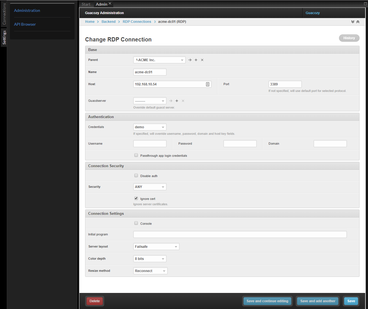Screen dimensions: 368x309
Task: Click the Domain input field
Action: pos(330,144)
